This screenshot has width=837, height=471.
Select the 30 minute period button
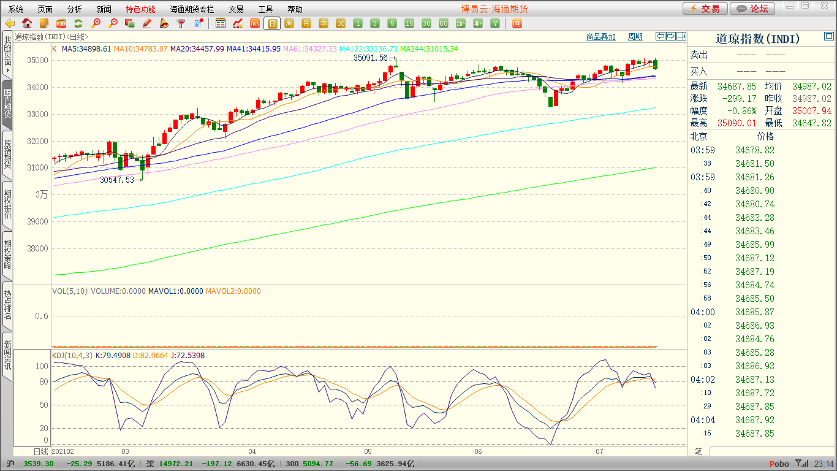coord(426,23)
